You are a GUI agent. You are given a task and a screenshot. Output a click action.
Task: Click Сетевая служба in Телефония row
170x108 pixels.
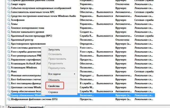pos(144,20)
